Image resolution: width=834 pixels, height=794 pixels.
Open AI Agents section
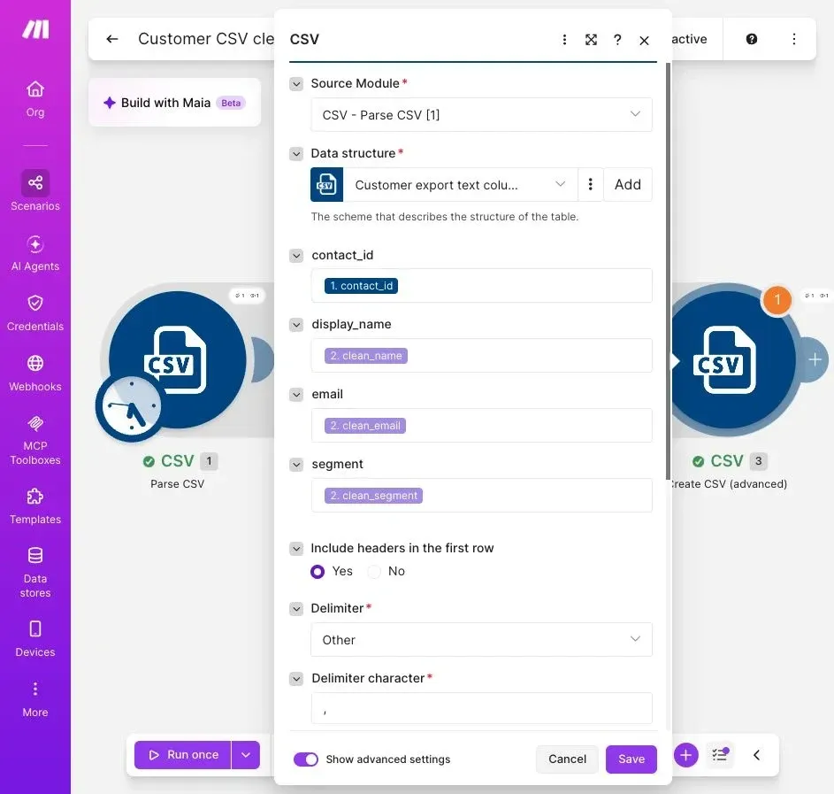click(35, 253)
